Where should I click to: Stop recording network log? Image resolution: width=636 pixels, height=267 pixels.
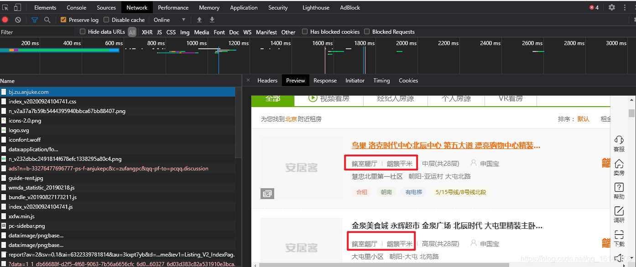(x=5, y=20)
